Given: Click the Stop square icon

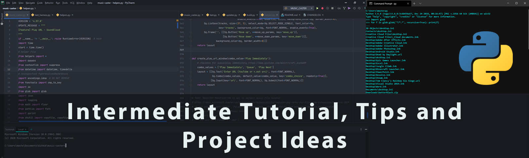Looking at the screenshot, I should coord(332,8).
